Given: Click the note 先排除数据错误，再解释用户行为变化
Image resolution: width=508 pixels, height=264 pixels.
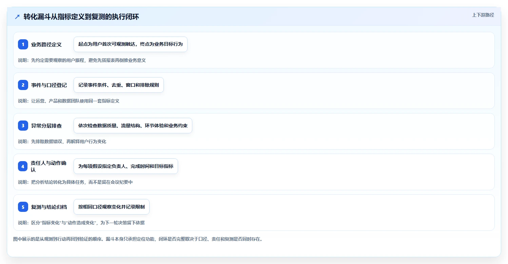Looking at the screenshot, I should pyautogui.click(x=62, y=141).
